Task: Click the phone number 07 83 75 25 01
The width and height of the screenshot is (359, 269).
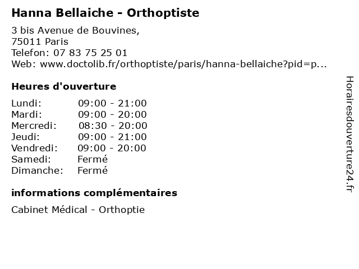Action: [91, 53]
